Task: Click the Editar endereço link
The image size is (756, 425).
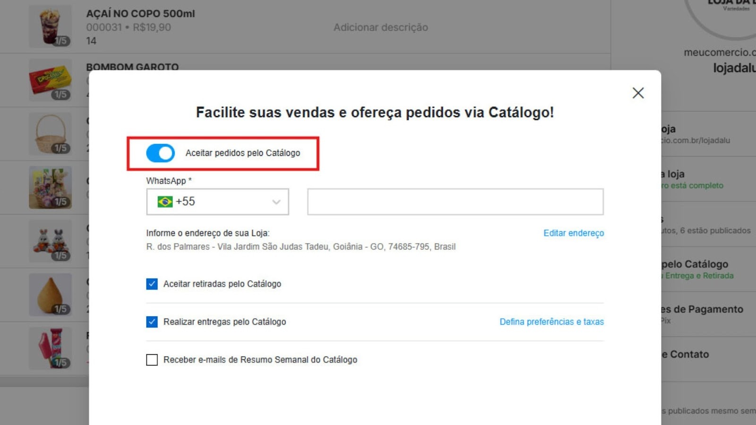Action: (573, 233)
